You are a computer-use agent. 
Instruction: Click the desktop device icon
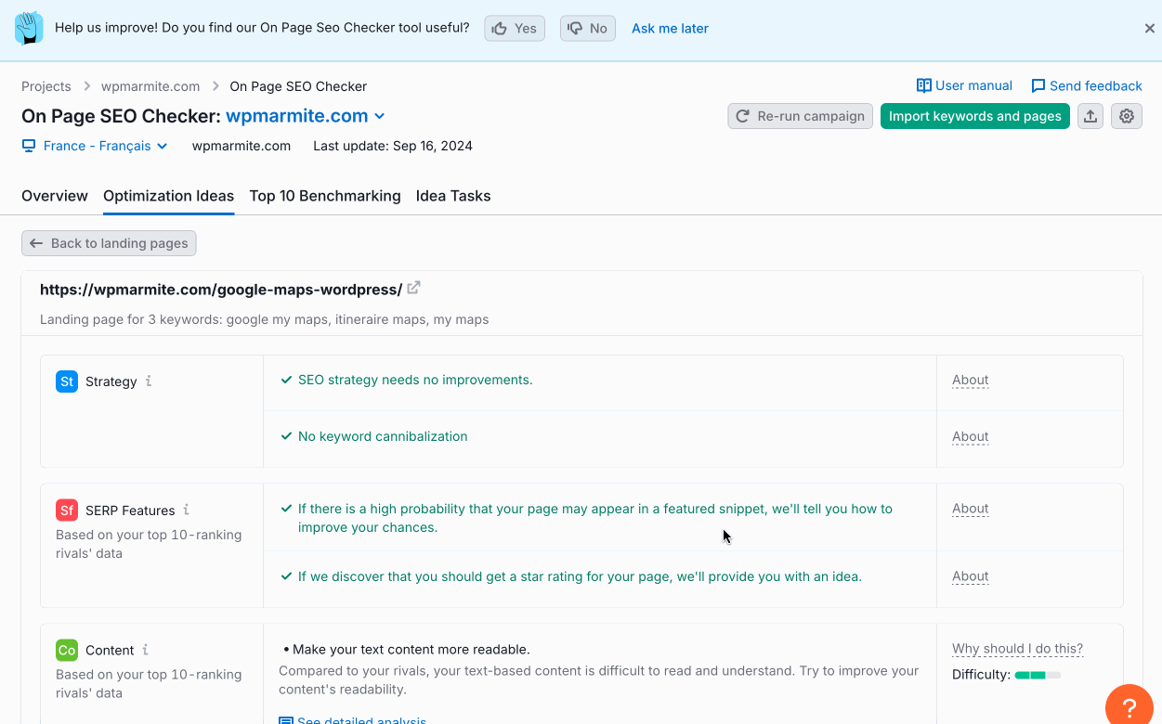29,146
